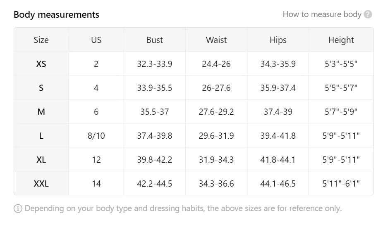Select the Height column header
The height and width of the screenshot is (225, 383).
[341, 40]
